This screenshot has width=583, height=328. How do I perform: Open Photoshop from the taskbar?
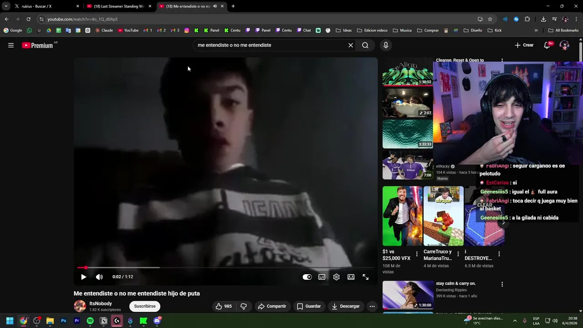(63, 321)
